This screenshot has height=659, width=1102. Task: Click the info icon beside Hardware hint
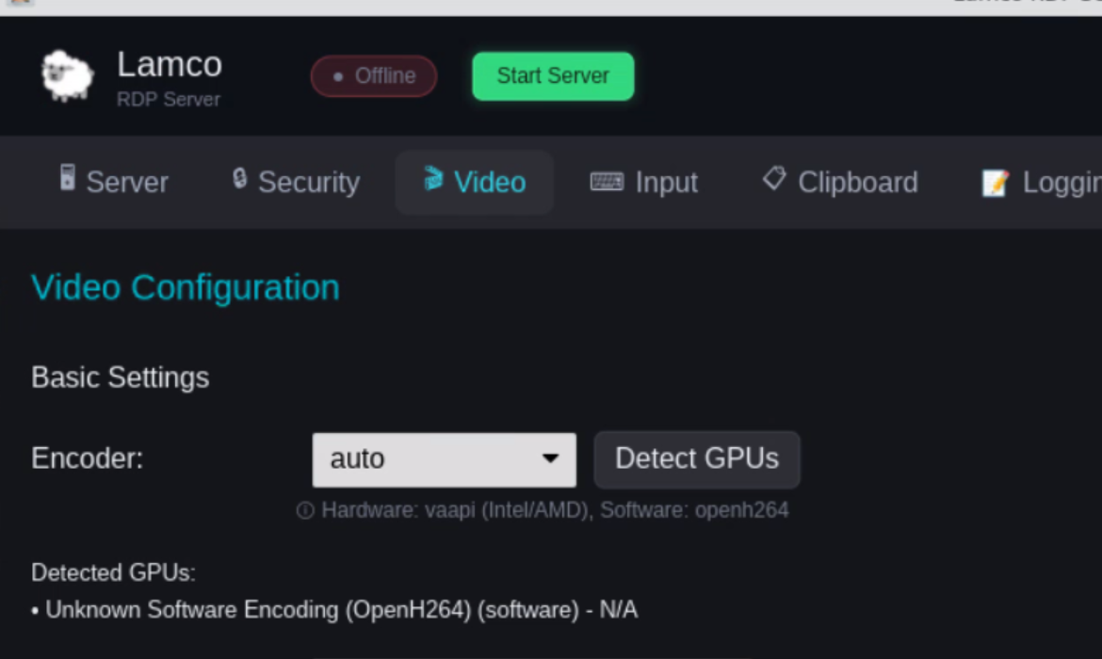click(x=305, y=510)
